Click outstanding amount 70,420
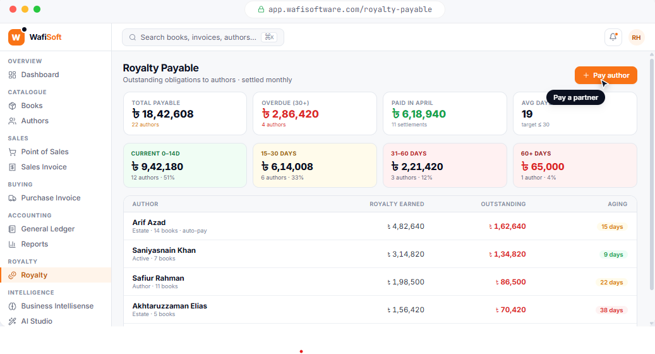The image size is (655, 354). 510,310
